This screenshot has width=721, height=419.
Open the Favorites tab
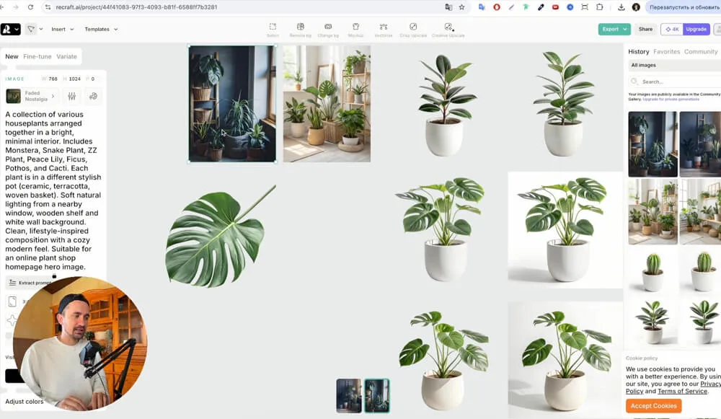click(x=666, y=51)
